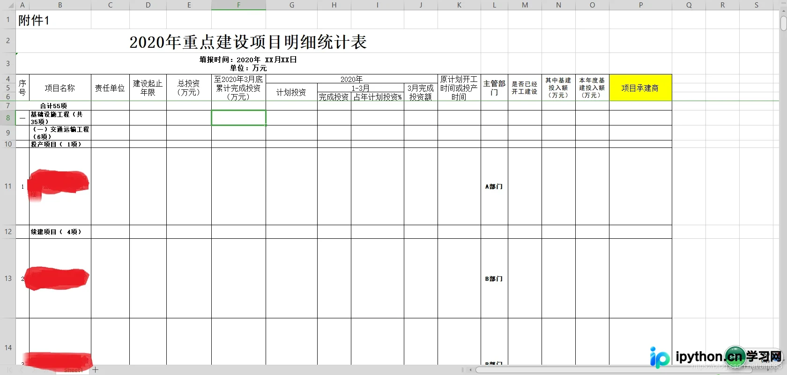
Task: Click the 是否已经开工建设 header cell
Action: [x=525, y=88]
